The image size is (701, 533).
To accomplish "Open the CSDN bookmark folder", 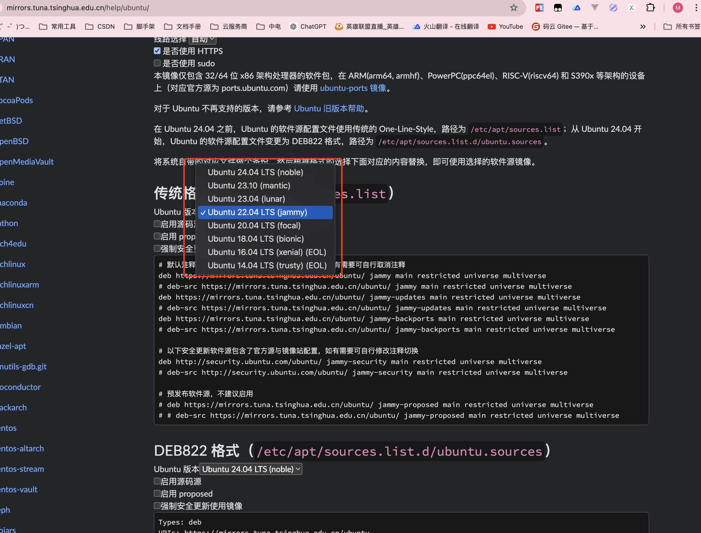I will pos(100,27).
